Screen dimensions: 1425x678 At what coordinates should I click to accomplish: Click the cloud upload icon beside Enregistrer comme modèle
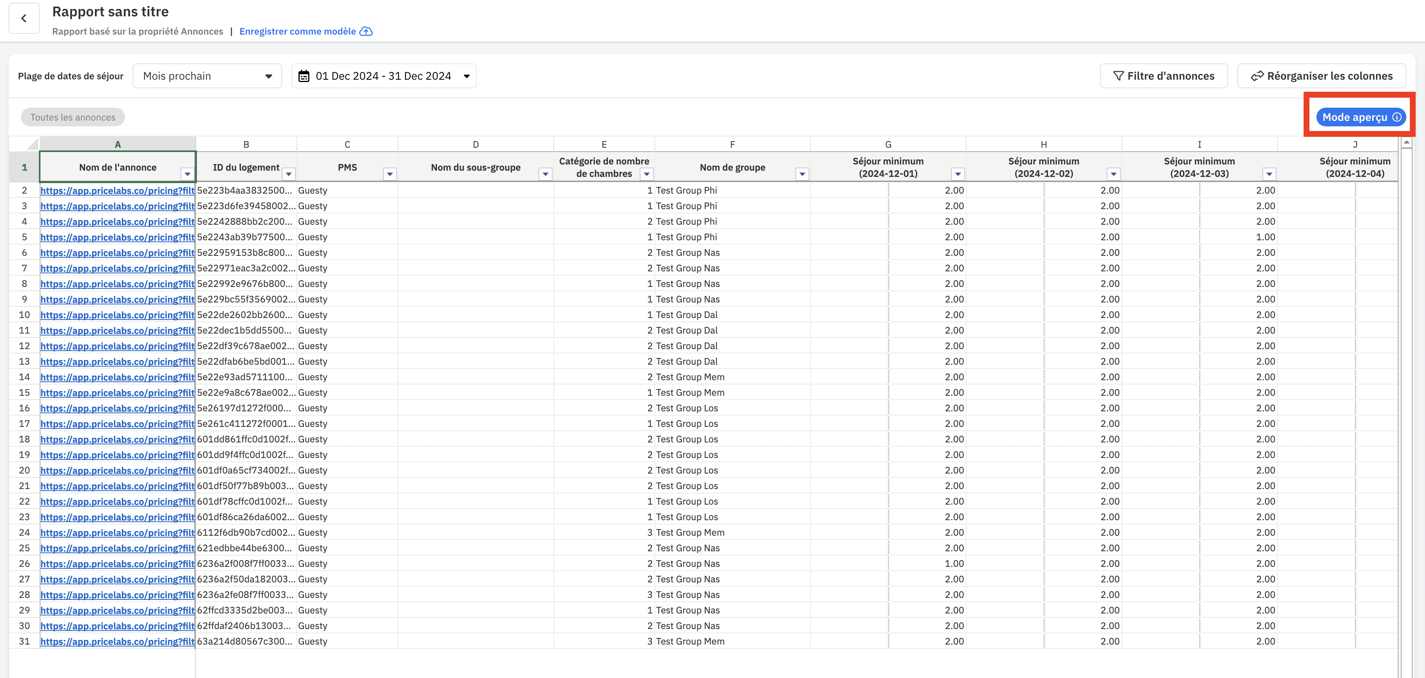(x=366, y=31)
